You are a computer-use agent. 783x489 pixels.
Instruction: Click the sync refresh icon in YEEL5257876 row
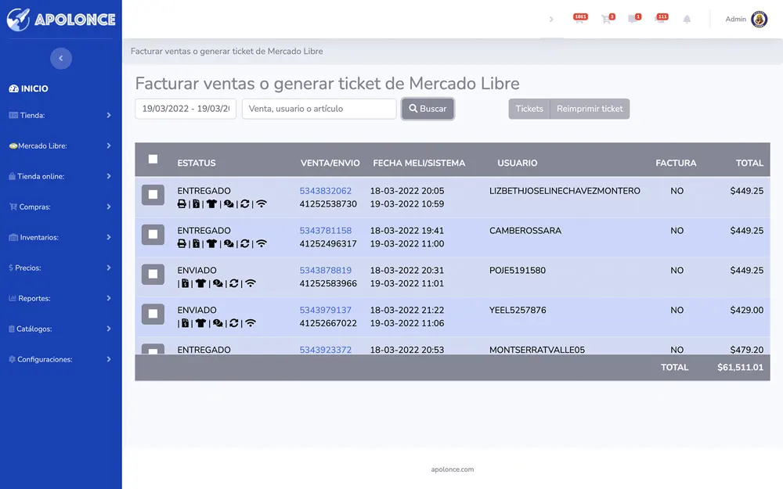click(233, 323)
